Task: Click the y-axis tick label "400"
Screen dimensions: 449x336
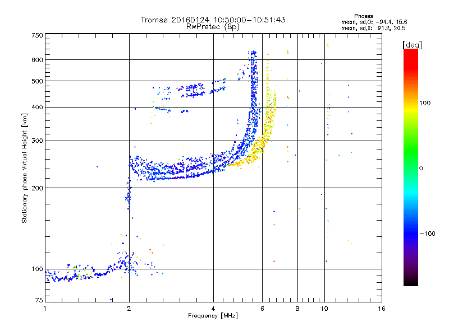Action: coord(37,108)
